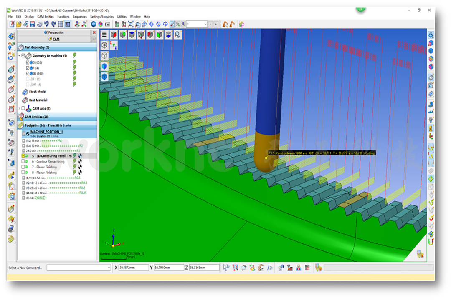451x300 pixels.
Task: Click the blue floppy save icon
Action: tap(33, 24)
